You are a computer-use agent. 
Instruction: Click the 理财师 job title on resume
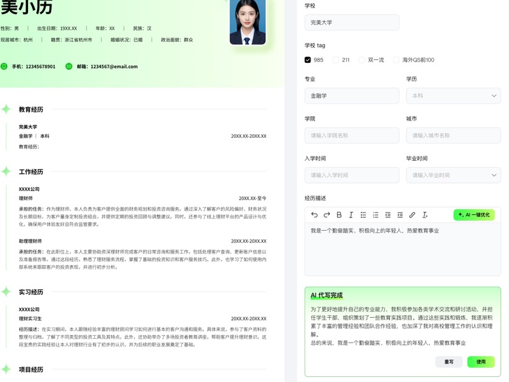[25, 198]
